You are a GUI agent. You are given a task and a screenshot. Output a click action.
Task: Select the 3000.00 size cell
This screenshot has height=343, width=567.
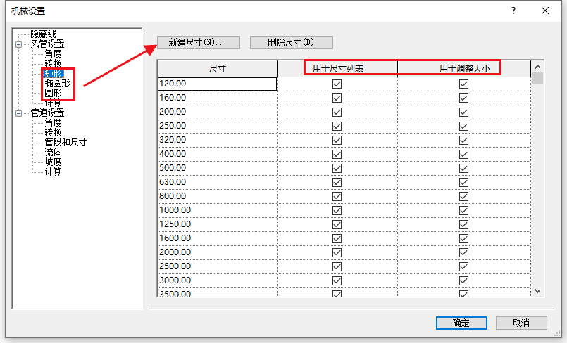pyautogui.click(x=218, y=280)
